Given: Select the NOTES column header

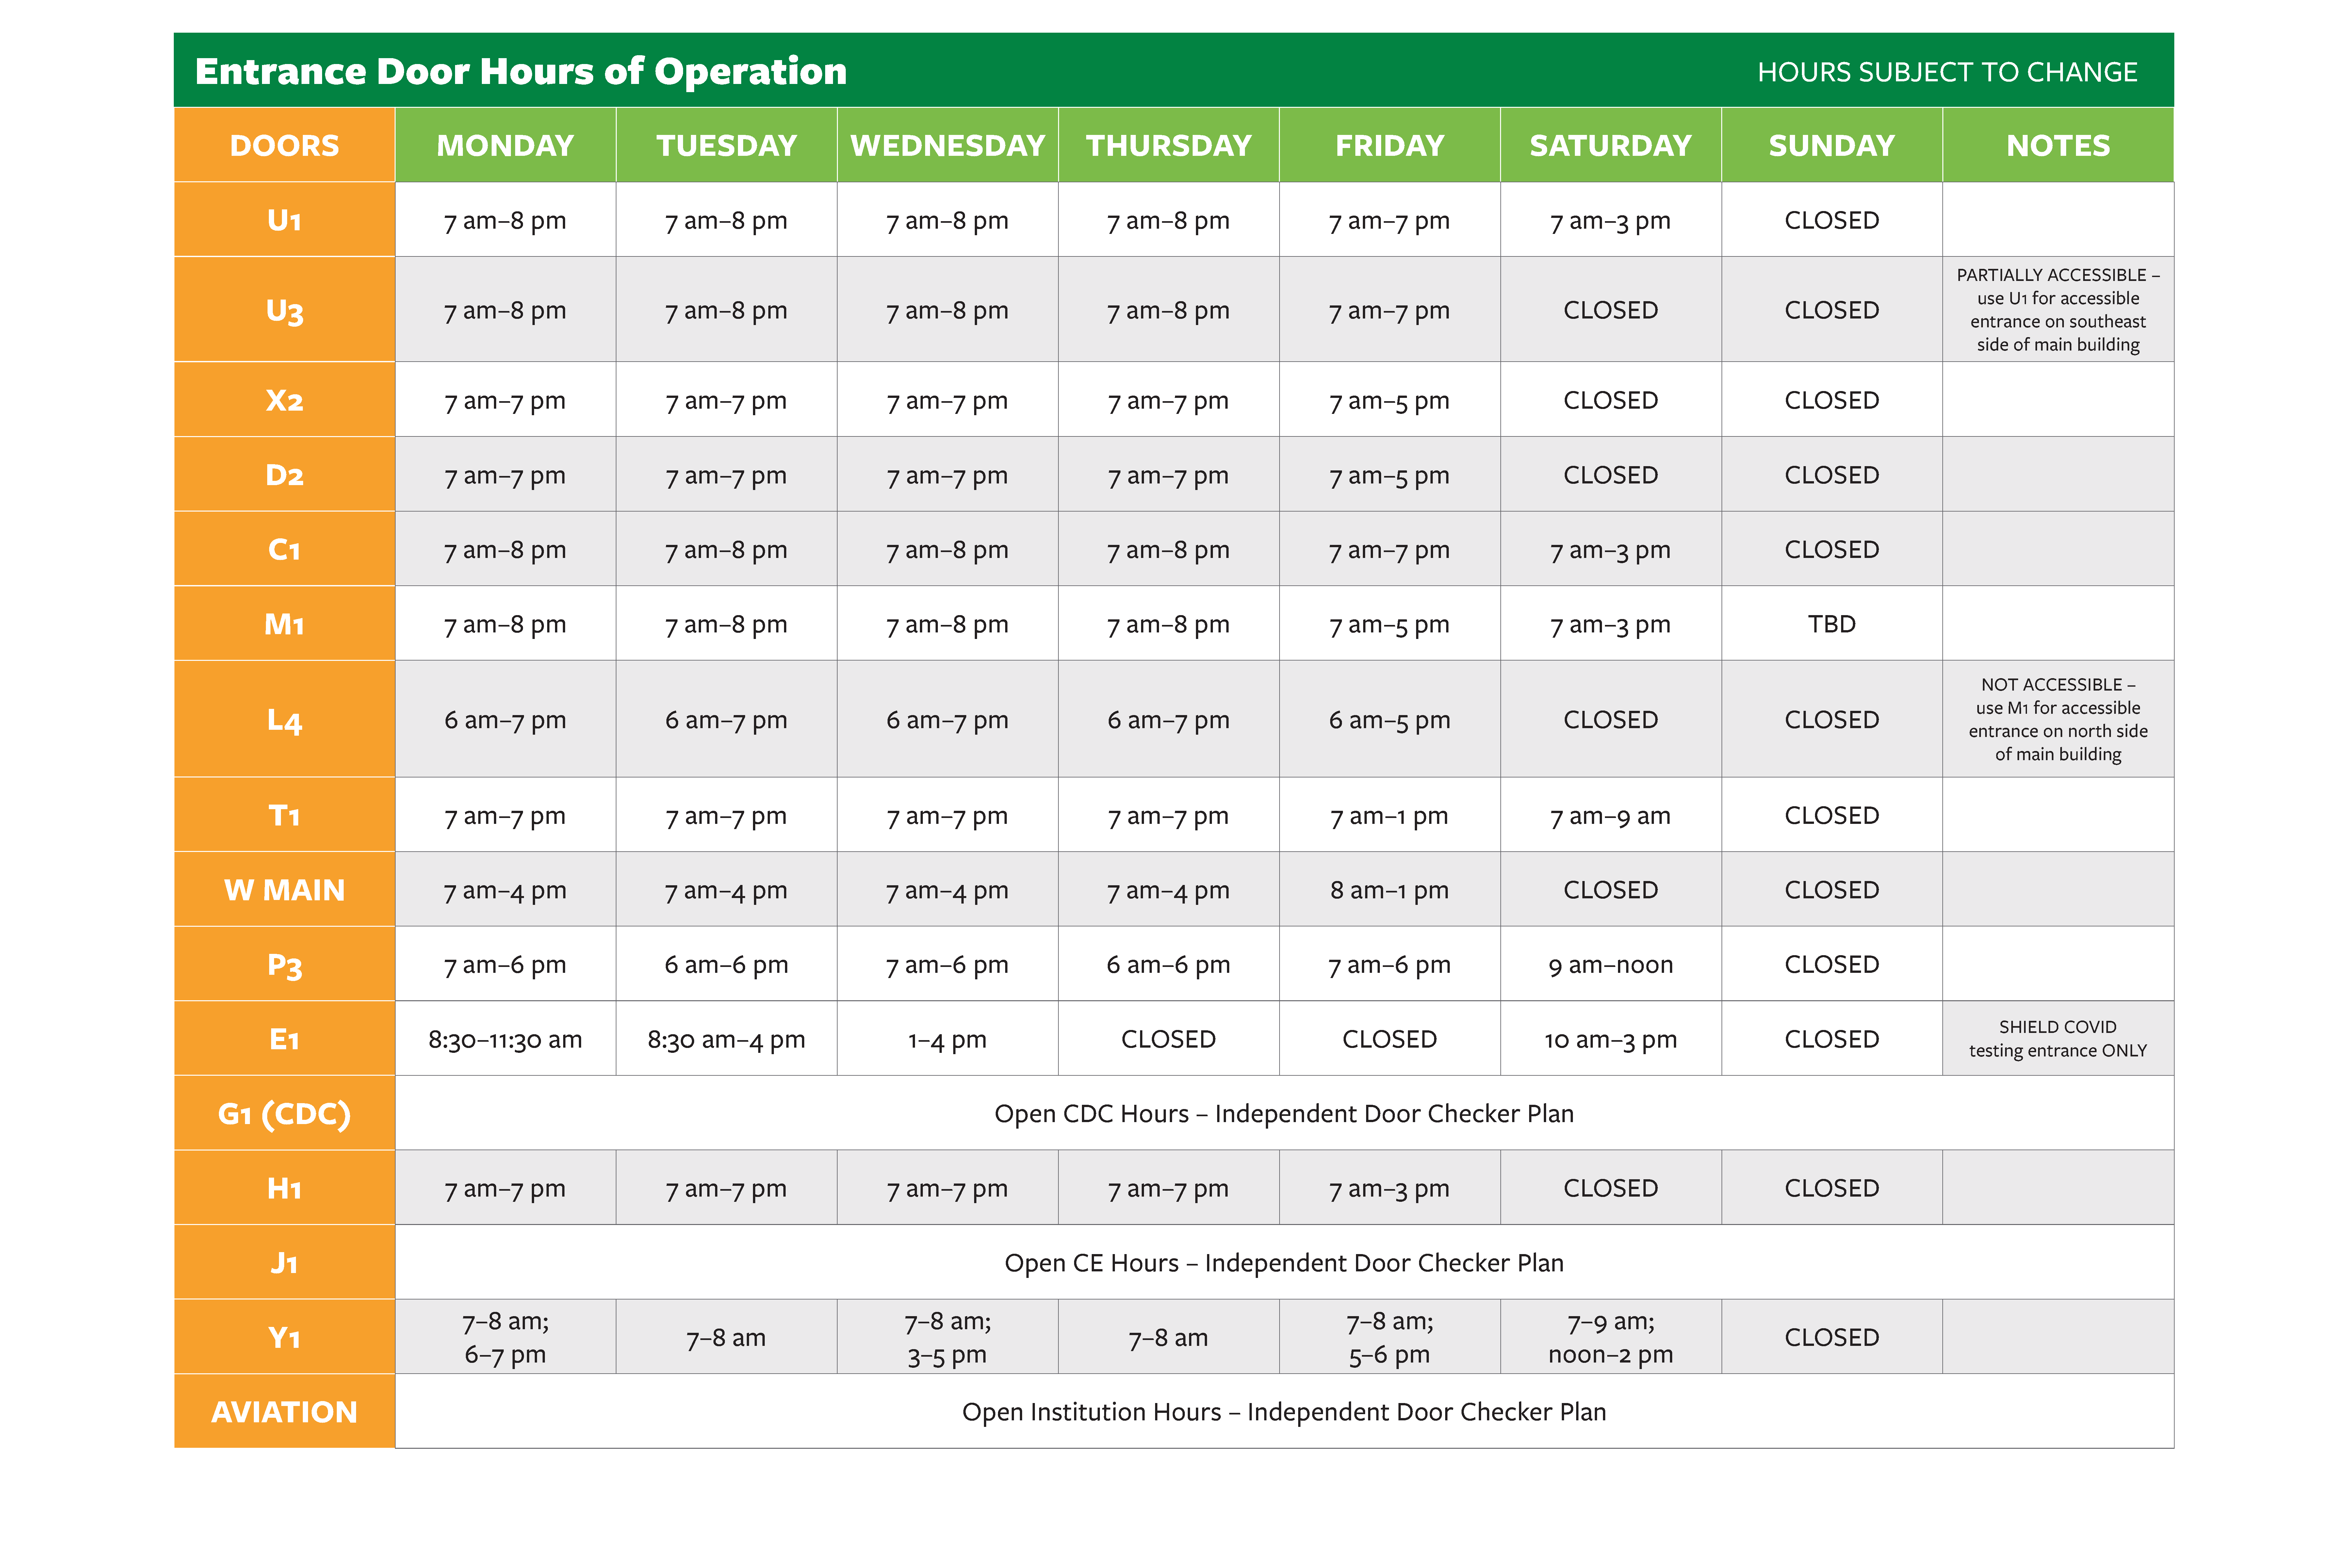Looking at the screenshot, I should (x=2058, y=145).
